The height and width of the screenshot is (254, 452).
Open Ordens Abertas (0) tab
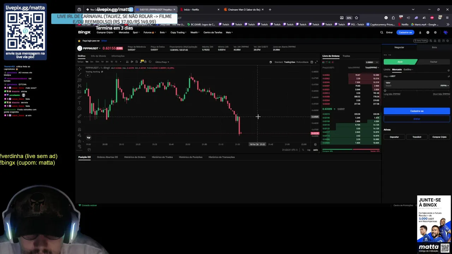point(107,157)
